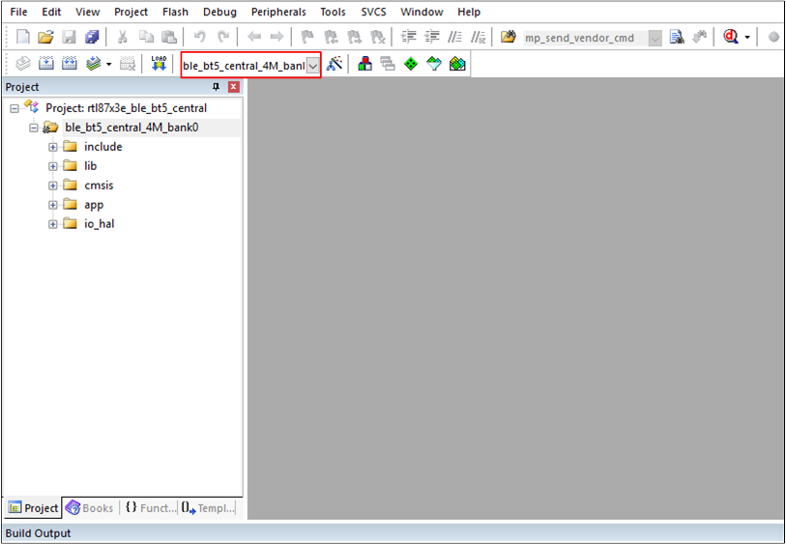Pin the Project panel
The height and width of the screenshot is (544, 786).
coord(216,87)
